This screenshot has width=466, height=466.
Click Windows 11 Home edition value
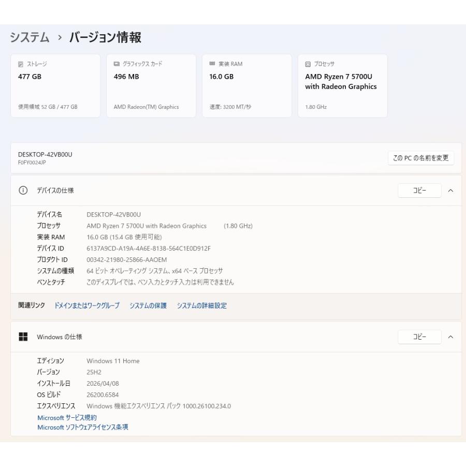click(113, 361)
